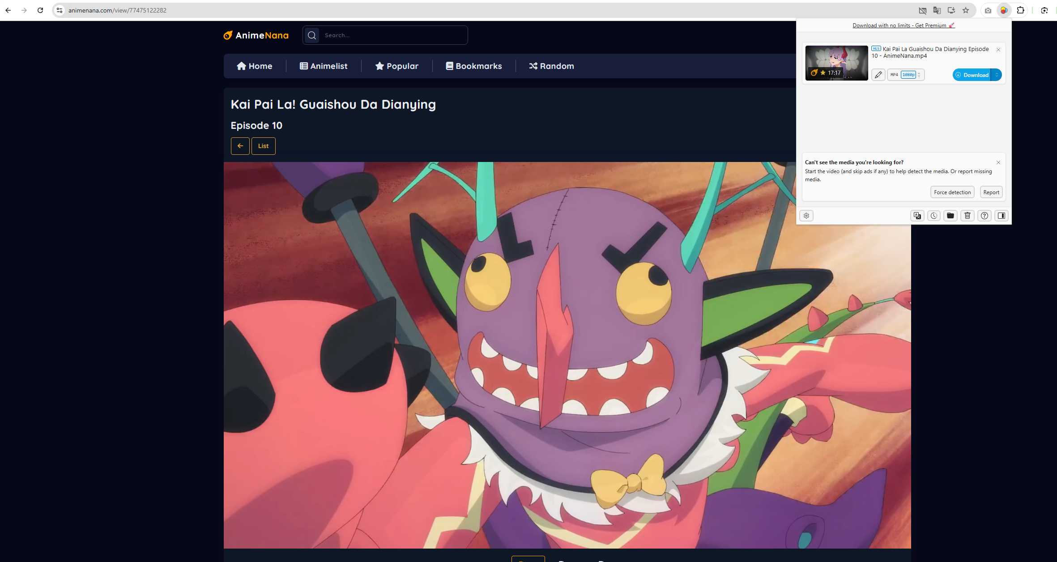The height and width of the screenshot is (562, 1057).
Task: Click the Force detection button
Action: point(952,192)
